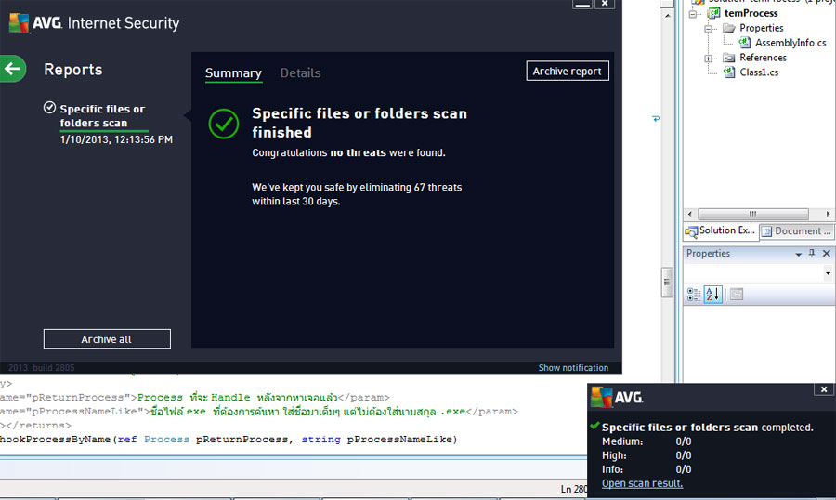Click the report date 1/10/2013, 12:13:56 PM

pyautogui.click(x=116, y=139)
